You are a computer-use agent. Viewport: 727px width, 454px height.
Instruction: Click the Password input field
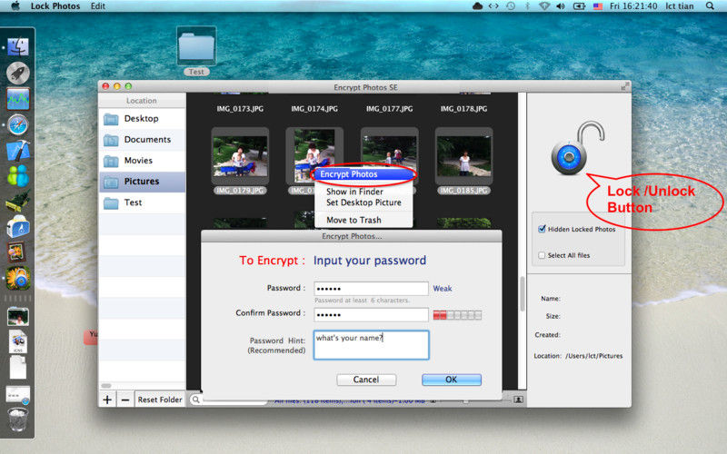click(x=371, y=288)
